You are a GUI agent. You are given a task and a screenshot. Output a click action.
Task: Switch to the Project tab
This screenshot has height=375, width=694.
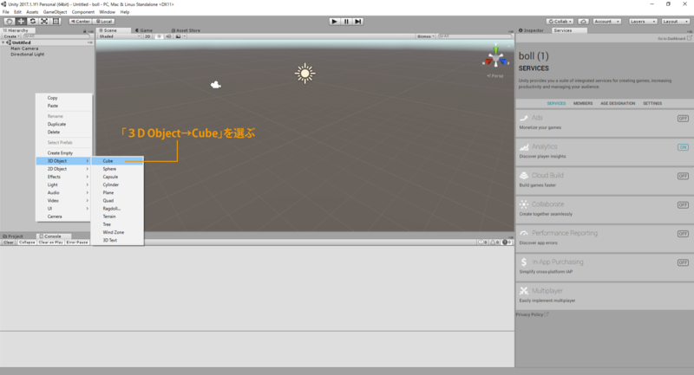(x=13, y=236)
